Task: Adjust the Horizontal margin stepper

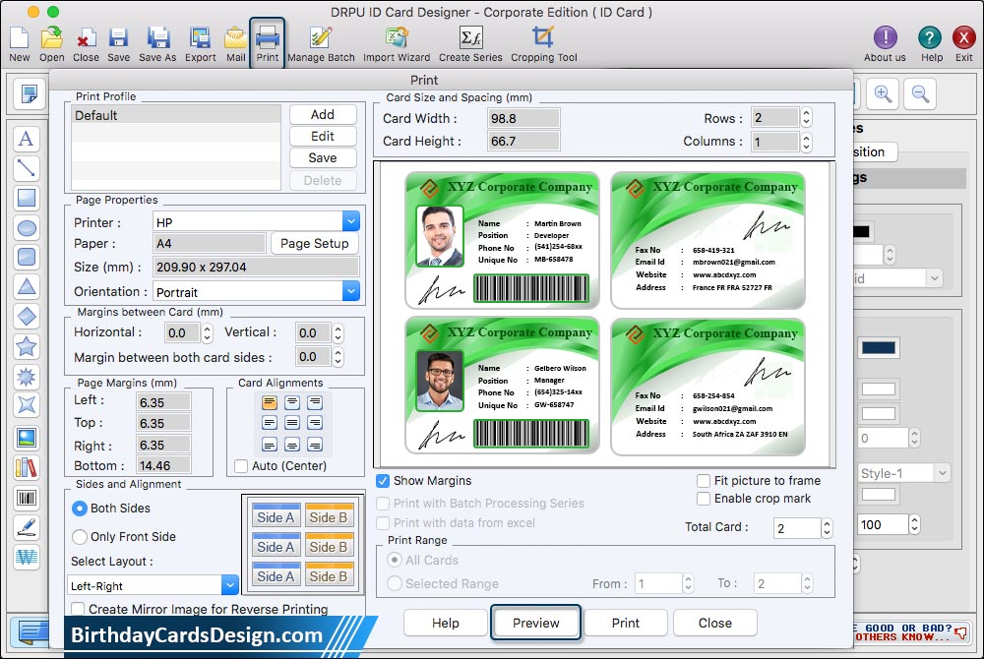Action: coord(207,333)
